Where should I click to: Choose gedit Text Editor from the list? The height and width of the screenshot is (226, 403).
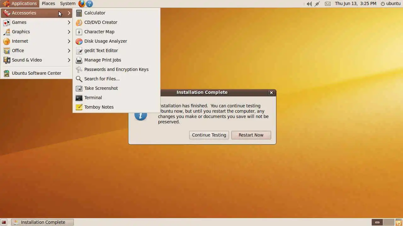(116, 51)
